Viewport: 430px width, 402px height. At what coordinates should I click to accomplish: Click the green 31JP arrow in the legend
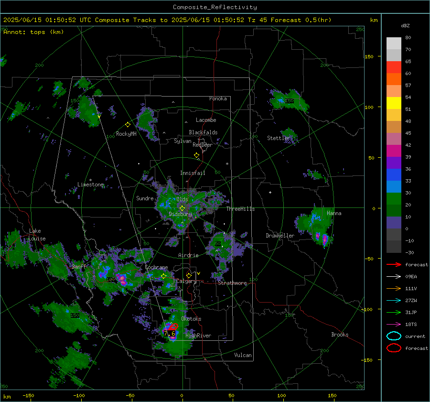coord(394,312)
